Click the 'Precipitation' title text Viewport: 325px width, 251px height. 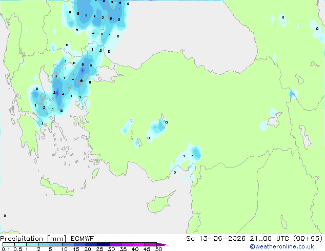(x=22, y=239)
